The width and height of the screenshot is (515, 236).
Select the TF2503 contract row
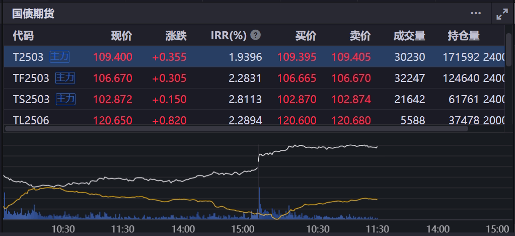pyautogui.click(x=254, y=78)
